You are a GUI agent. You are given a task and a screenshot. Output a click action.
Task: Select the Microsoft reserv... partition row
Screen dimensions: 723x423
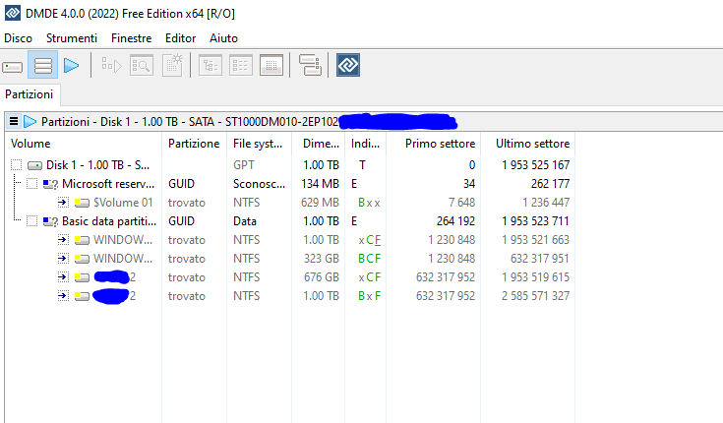click(108, 184)
